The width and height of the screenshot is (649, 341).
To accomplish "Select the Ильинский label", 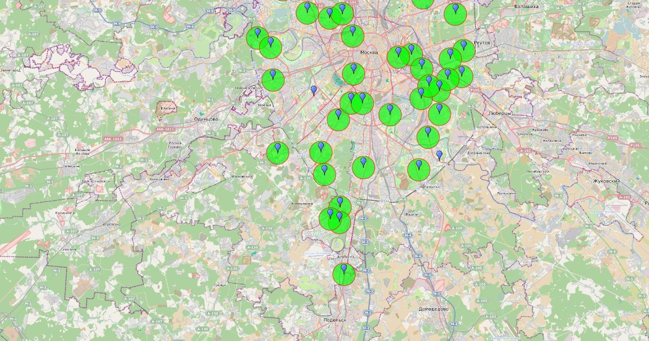I will click(597, 163).
